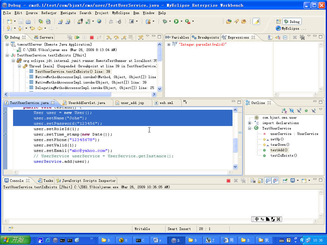Open the Refactor menu
The image size is (327, 245).
(x=49, y=13)
